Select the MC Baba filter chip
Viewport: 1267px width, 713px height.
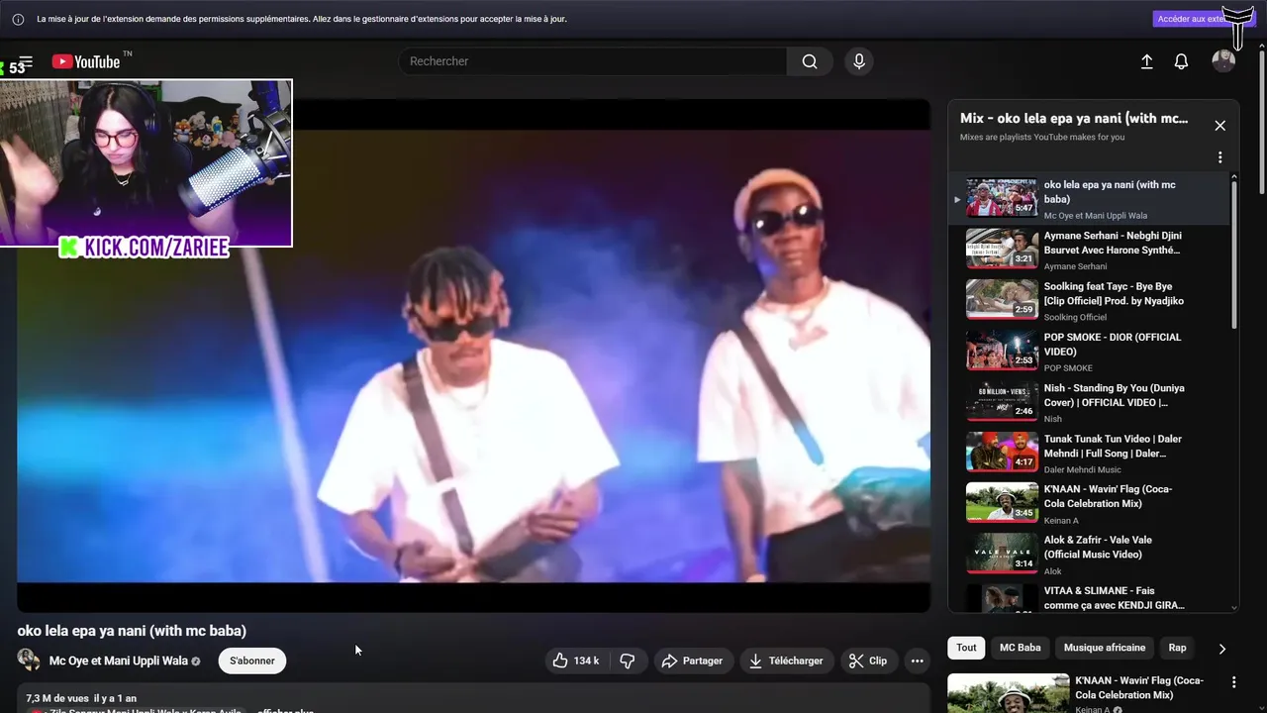1020,648
